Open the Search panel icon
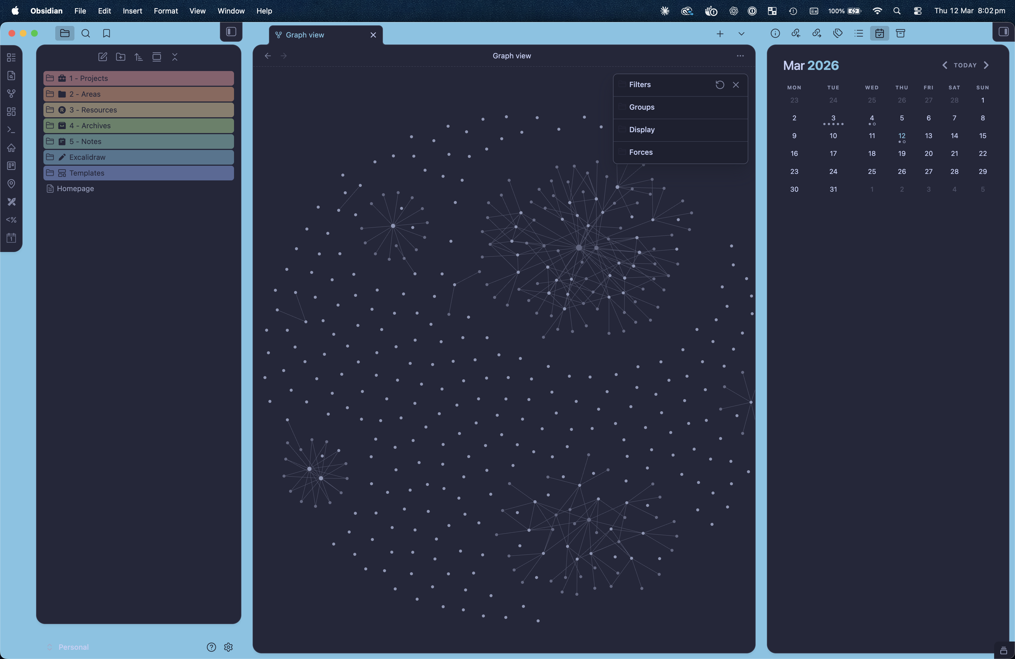 coord(86,33)
